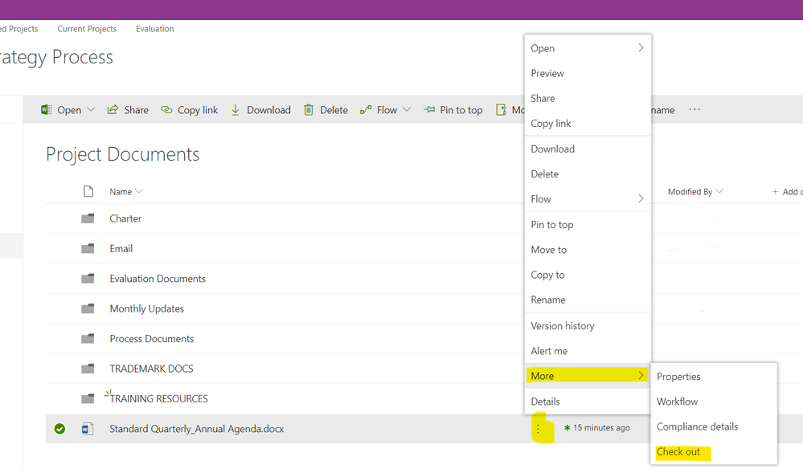Image resolution: width=803 pixels, height=469 pixels.
Task: Click the Evaluation Documents folder icon
Action: (x=88, y=279)
